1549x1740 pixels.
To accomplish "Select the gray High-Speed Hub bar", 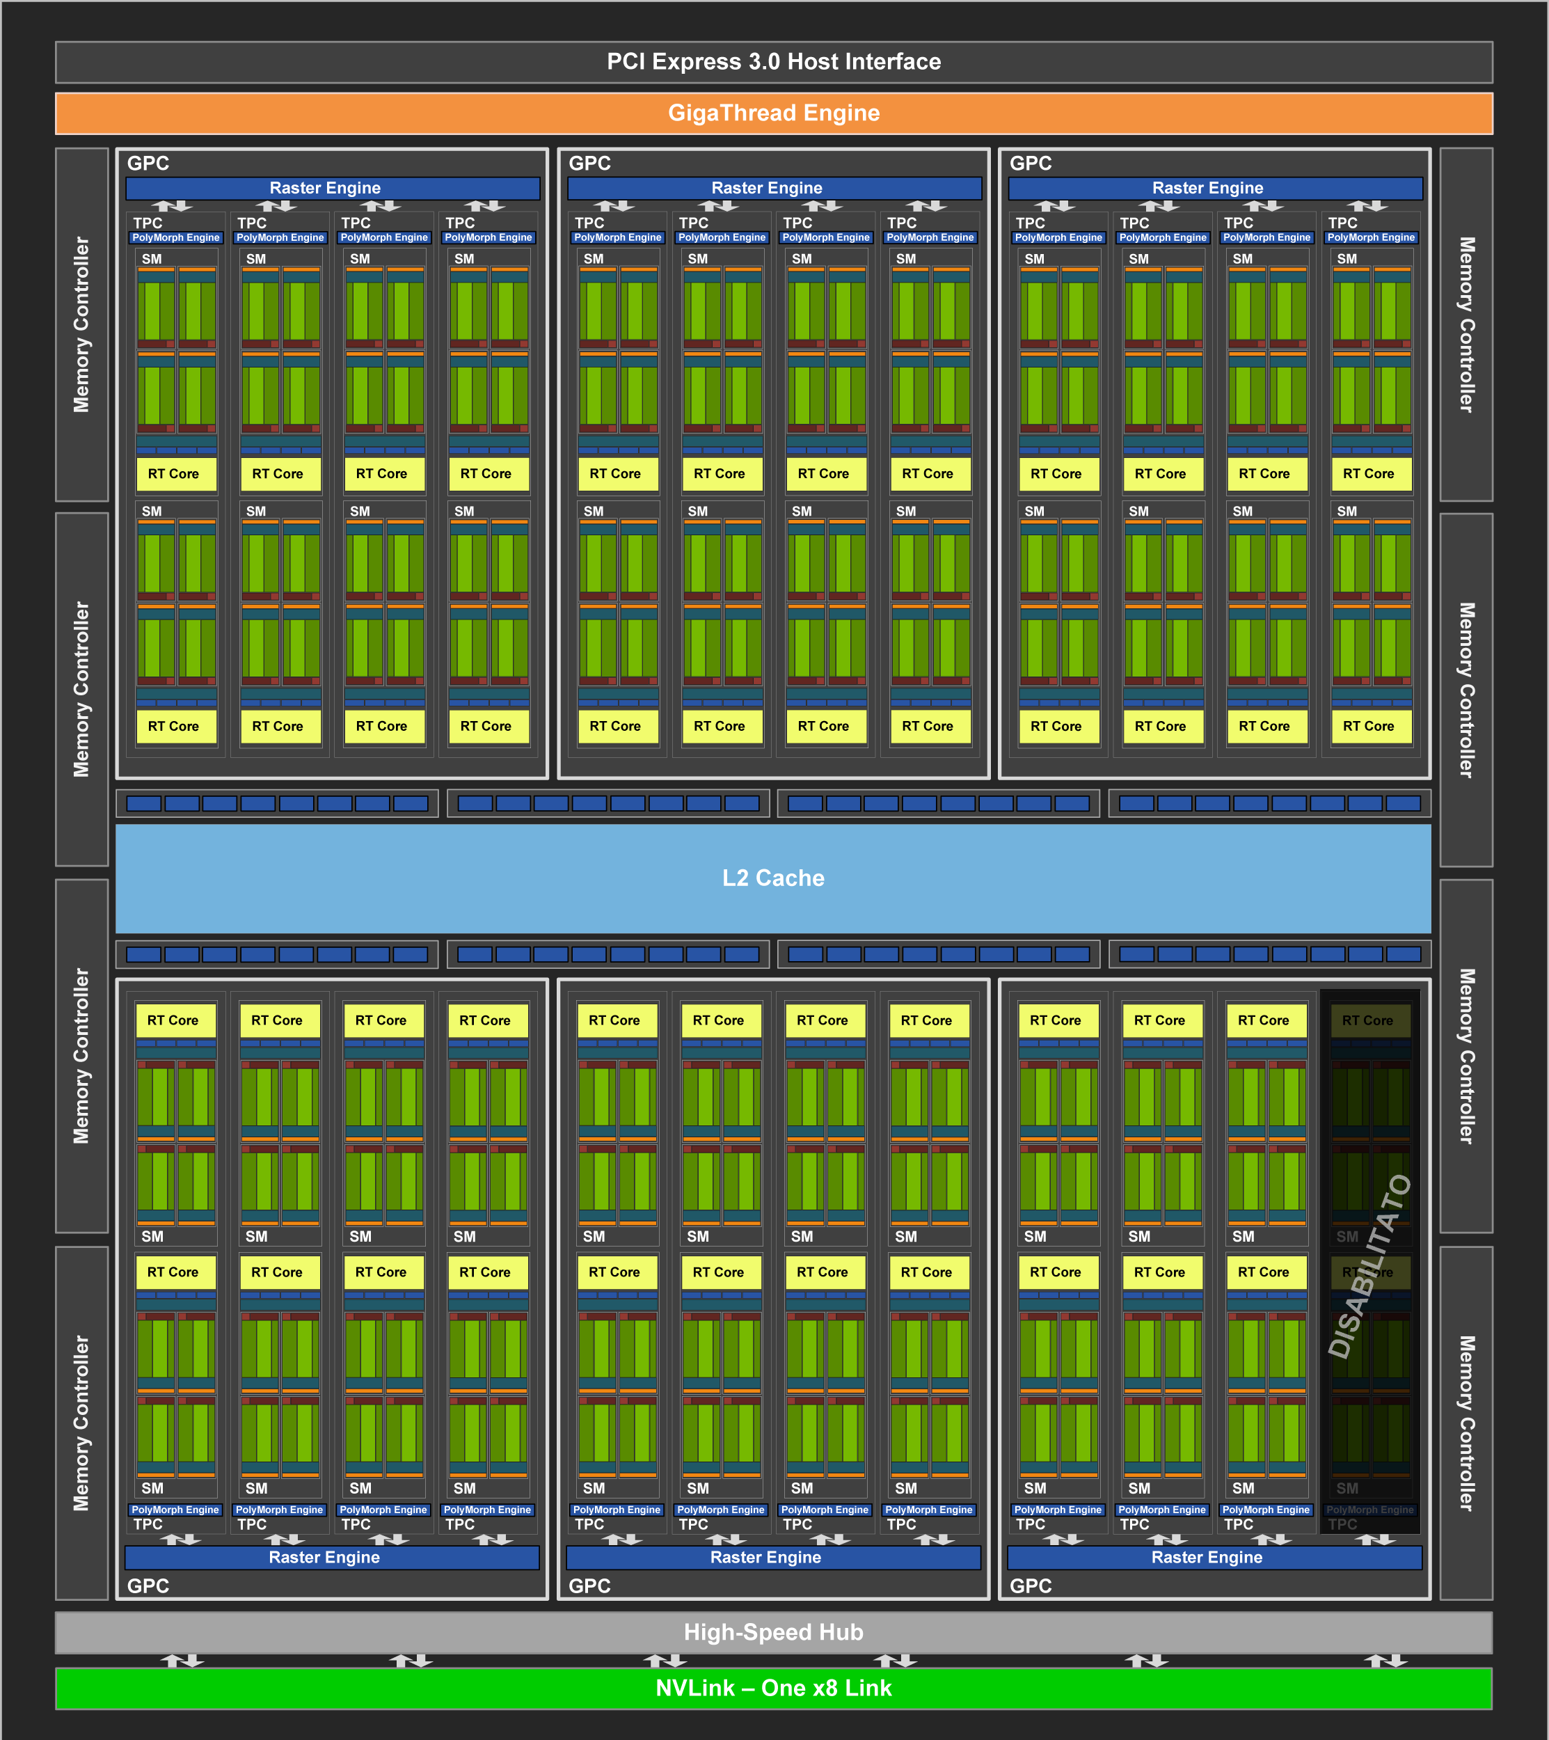I will point(774,1632).
